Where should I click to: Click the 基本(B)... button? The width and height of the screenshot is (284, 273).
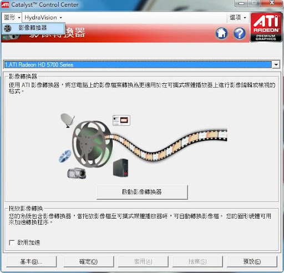31,261
